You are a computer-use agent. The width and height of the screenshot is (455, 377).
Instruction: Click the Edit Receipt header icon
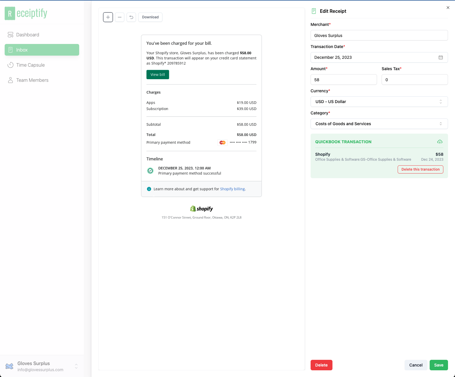click(x=314, y=11)
